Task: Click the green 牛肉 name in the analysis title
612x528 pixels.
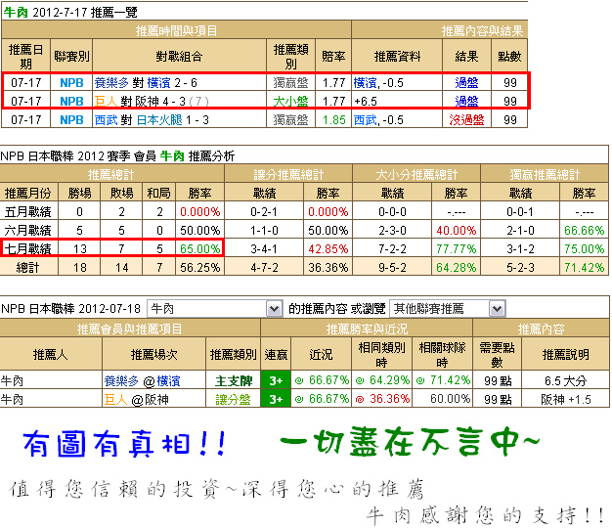Action: 172,156
